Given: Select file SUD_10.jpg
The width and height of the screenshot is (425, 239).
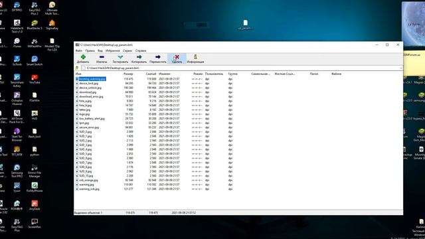Looking at the screenshot, I should tap(86, 175).
